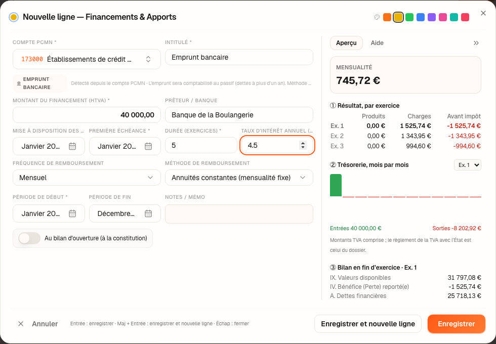The height and width of the screenshot is (344, 496).
Task: Select the pink color swatch
Action: 443,17
